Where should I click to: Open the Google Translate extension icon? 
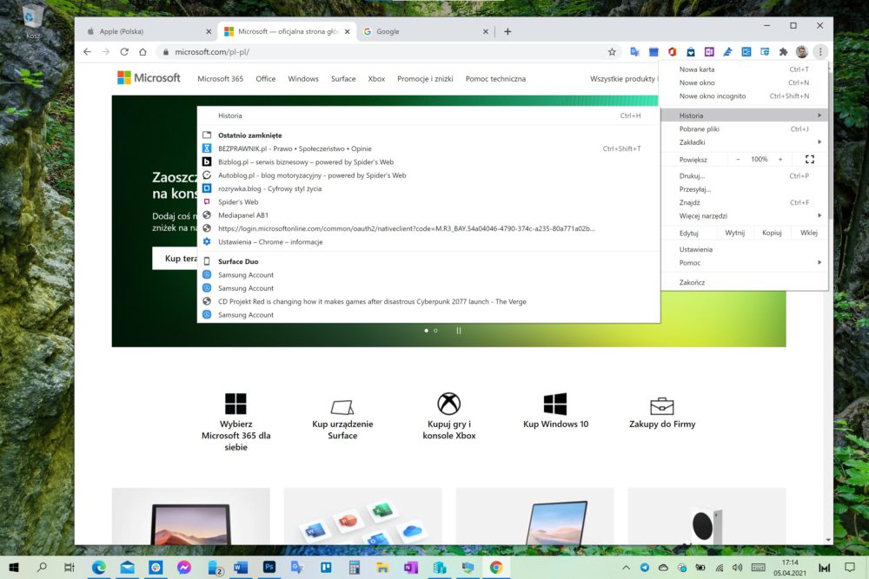click(x=634, y=51)
